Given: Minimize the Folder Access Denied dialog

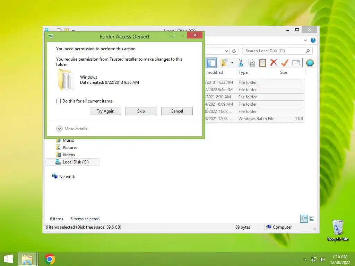Looking at the screenshot, I should (x=173, y=36).
